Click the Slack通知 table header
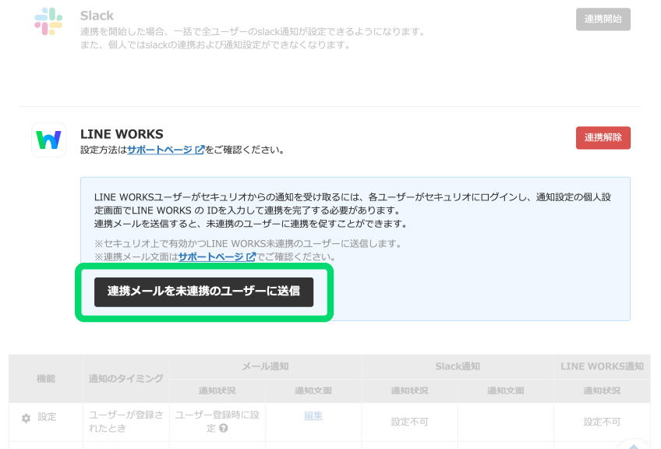Image resolution: width=661 pixels, height=449 pixels. [458, 366]
